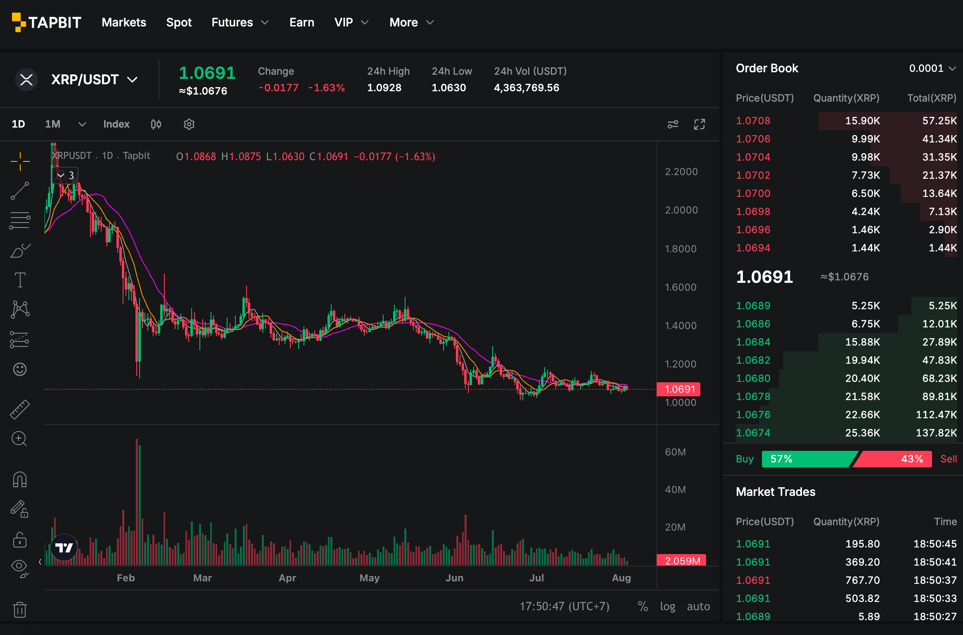
Task: Expand the More menu
Action: 412,22
